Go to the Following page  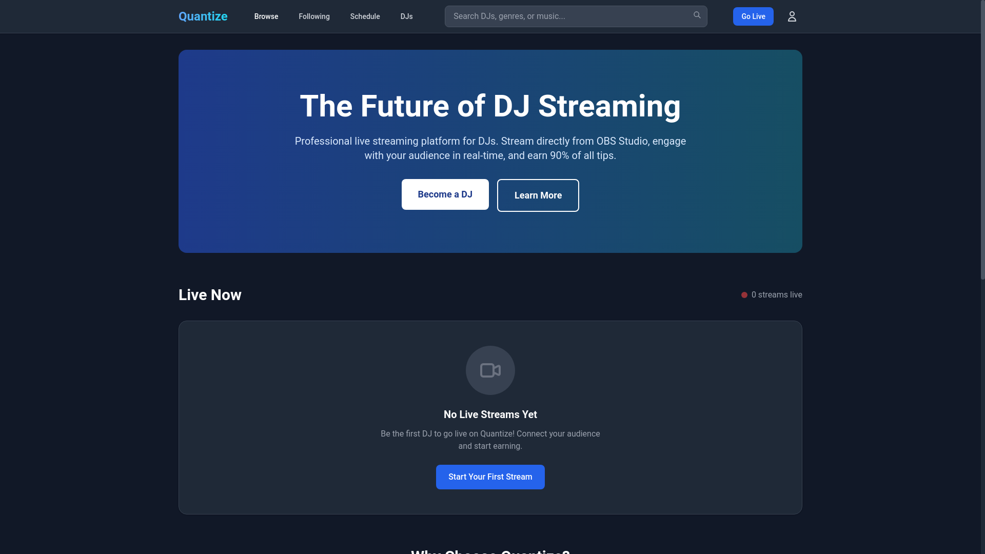point(314,16)
